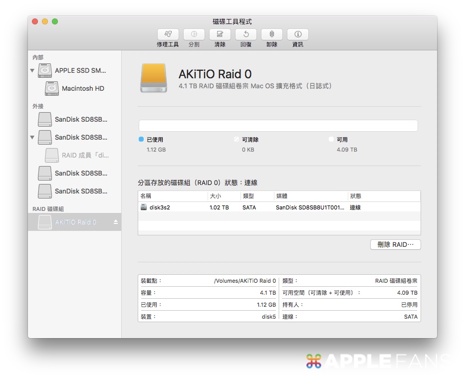This screenshot has height=378, width=465.
Task: Click the large AKiTiO Raid 0 drive icon
Action: [154, 78]
